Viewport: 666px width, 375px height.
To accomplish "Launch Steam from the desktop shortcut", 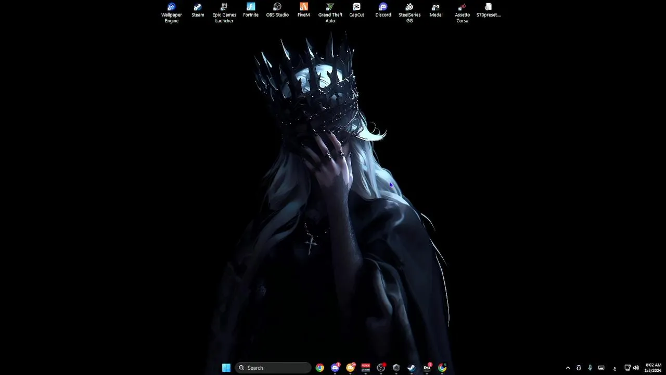I will [198, 10].
